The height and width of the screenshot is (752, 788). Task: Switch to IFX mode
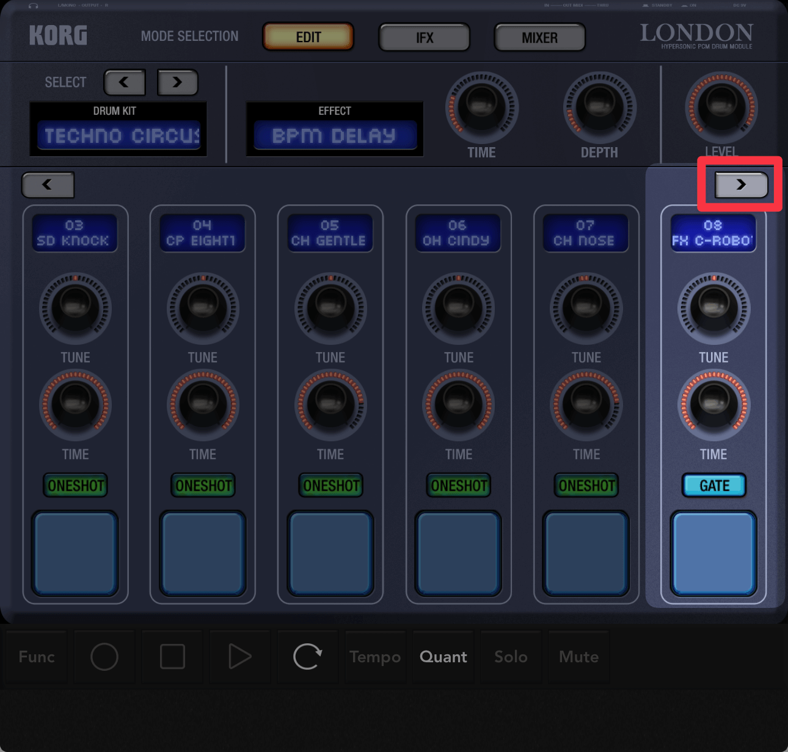tap(425, 38)
